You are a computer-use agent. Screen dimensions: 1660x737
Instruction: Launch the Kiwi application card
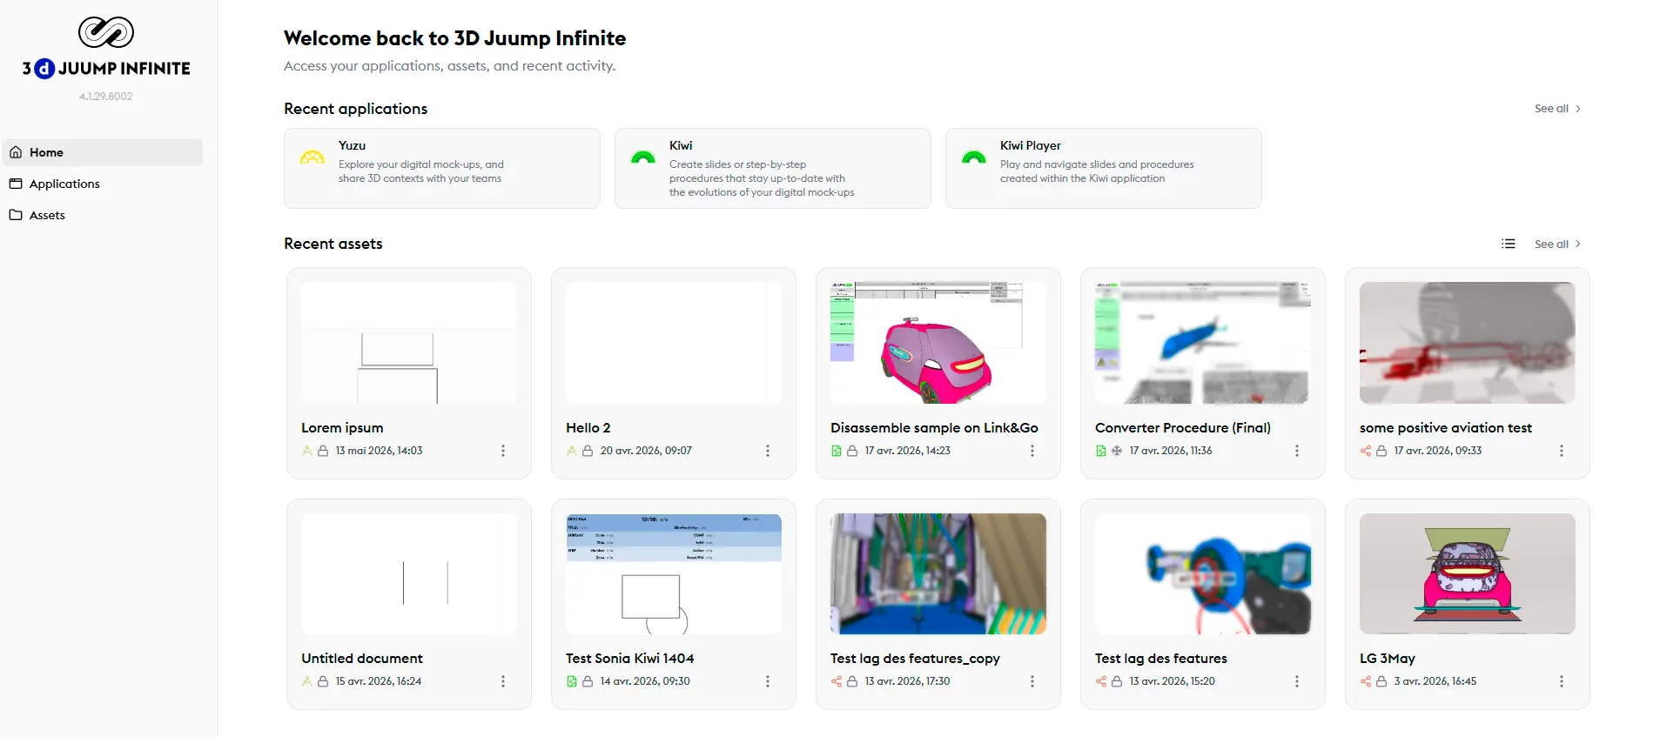773,168
